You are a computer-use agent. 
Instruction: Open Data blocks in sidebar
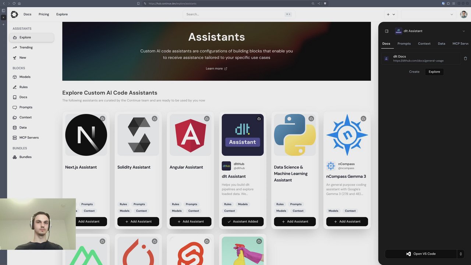click(x=32, y=127)
